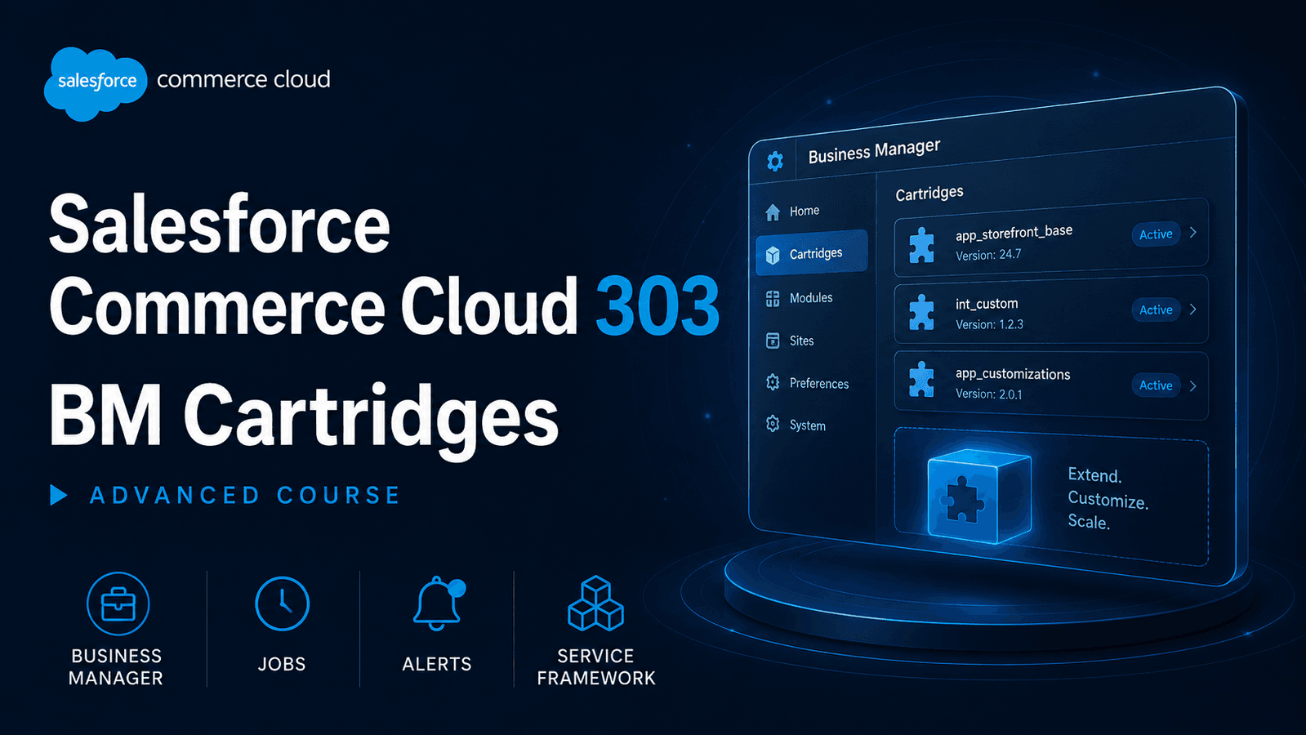Click the 'JOBS' label

[x=282, y=664]
